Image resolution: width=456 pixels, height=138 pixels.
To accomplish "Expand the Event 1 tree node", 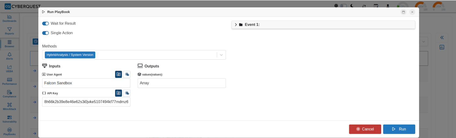I will click(236, 25).
